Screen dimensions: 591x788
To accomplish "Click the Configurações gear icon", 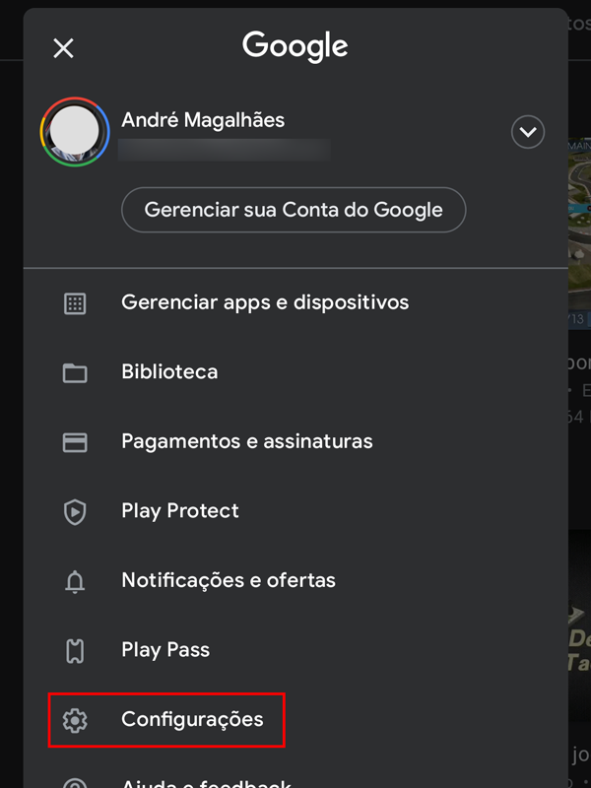I will tap(75, 721).
